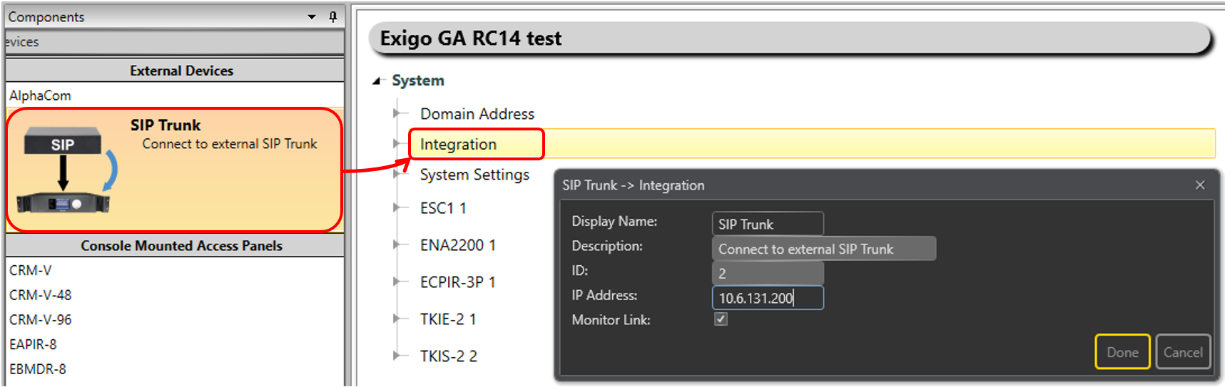Viewport: 1225px width, 387px height.
Task: Expand the Domain Address node
Action: point(397,113)
